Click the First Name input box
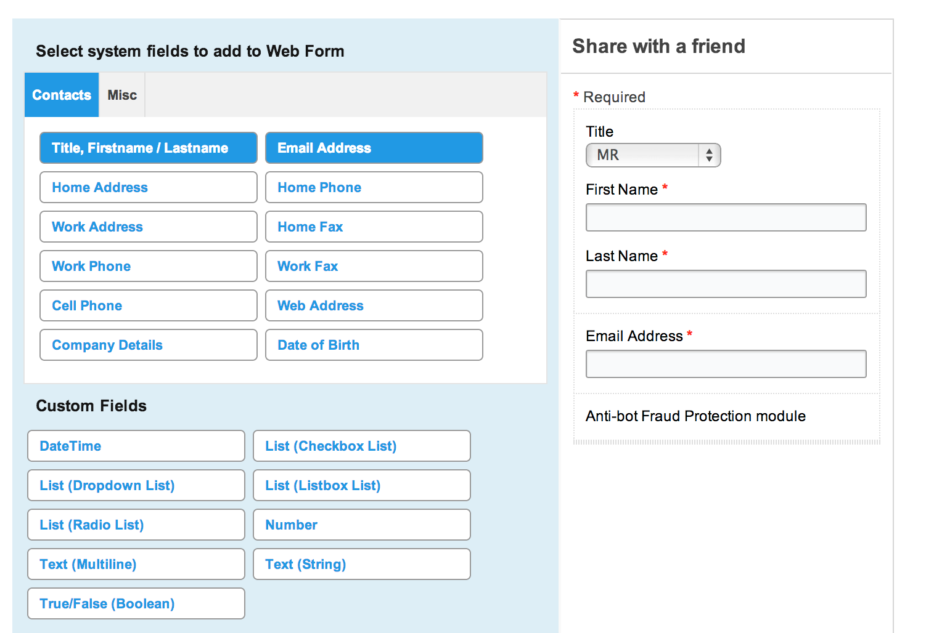 point(726,217)
